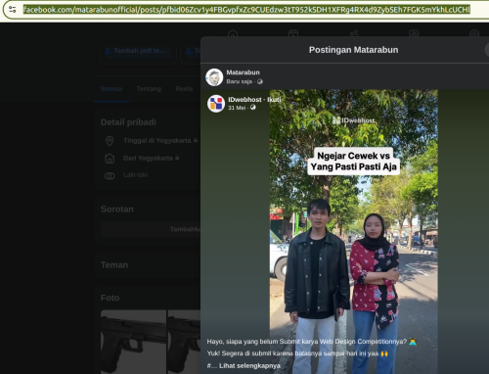Open the 'Teman' friends section
The height and width of the screenshot is (374, 489).
point(114,264)
